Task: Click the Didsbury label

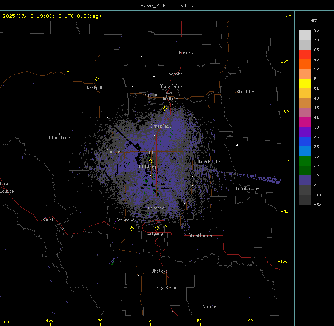Action: click(x=148, y=167)
